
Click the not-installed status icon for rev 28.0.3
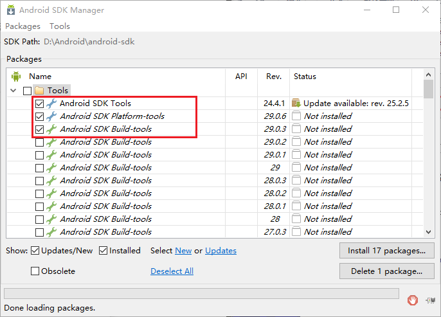point(296,180)
